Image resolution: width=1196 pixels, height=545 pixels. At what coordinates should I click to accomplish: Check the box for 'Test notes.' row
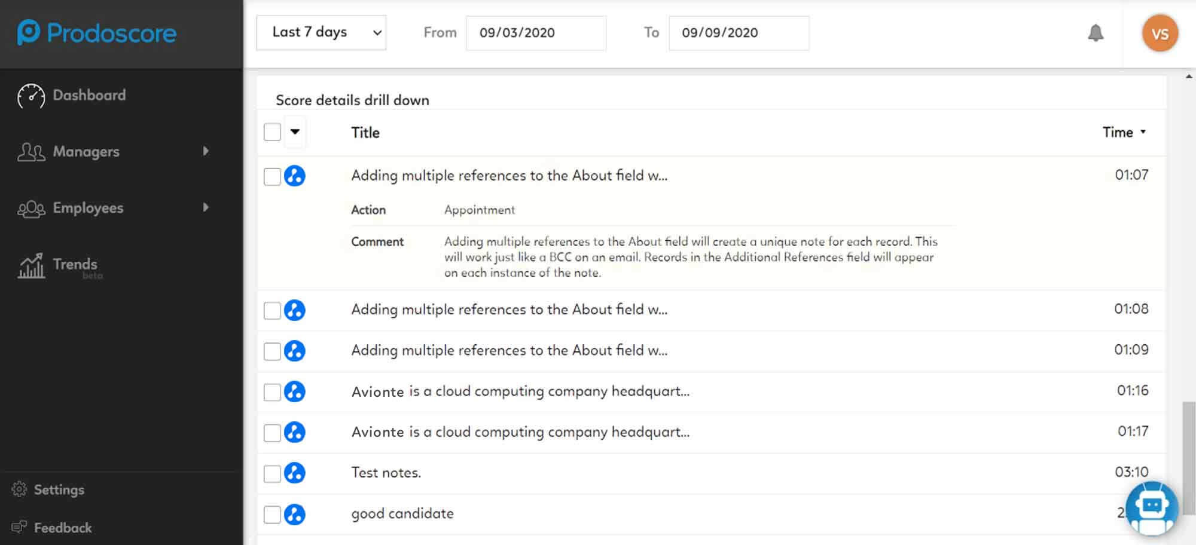tap(272, 473)
